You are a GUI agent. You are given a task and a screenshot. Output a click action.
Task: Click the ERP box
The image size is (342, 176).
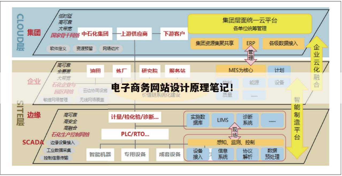click(251, 43)
